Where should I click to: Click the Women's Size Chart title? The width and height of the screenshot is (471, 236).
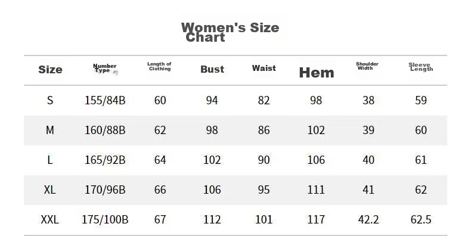[230, 32]
